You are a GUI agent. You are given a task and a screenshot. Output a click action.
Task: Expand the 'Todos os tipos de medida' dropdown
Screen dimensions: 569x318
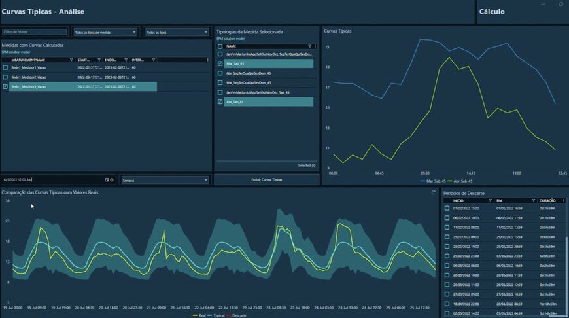click(x=105, y=31)
